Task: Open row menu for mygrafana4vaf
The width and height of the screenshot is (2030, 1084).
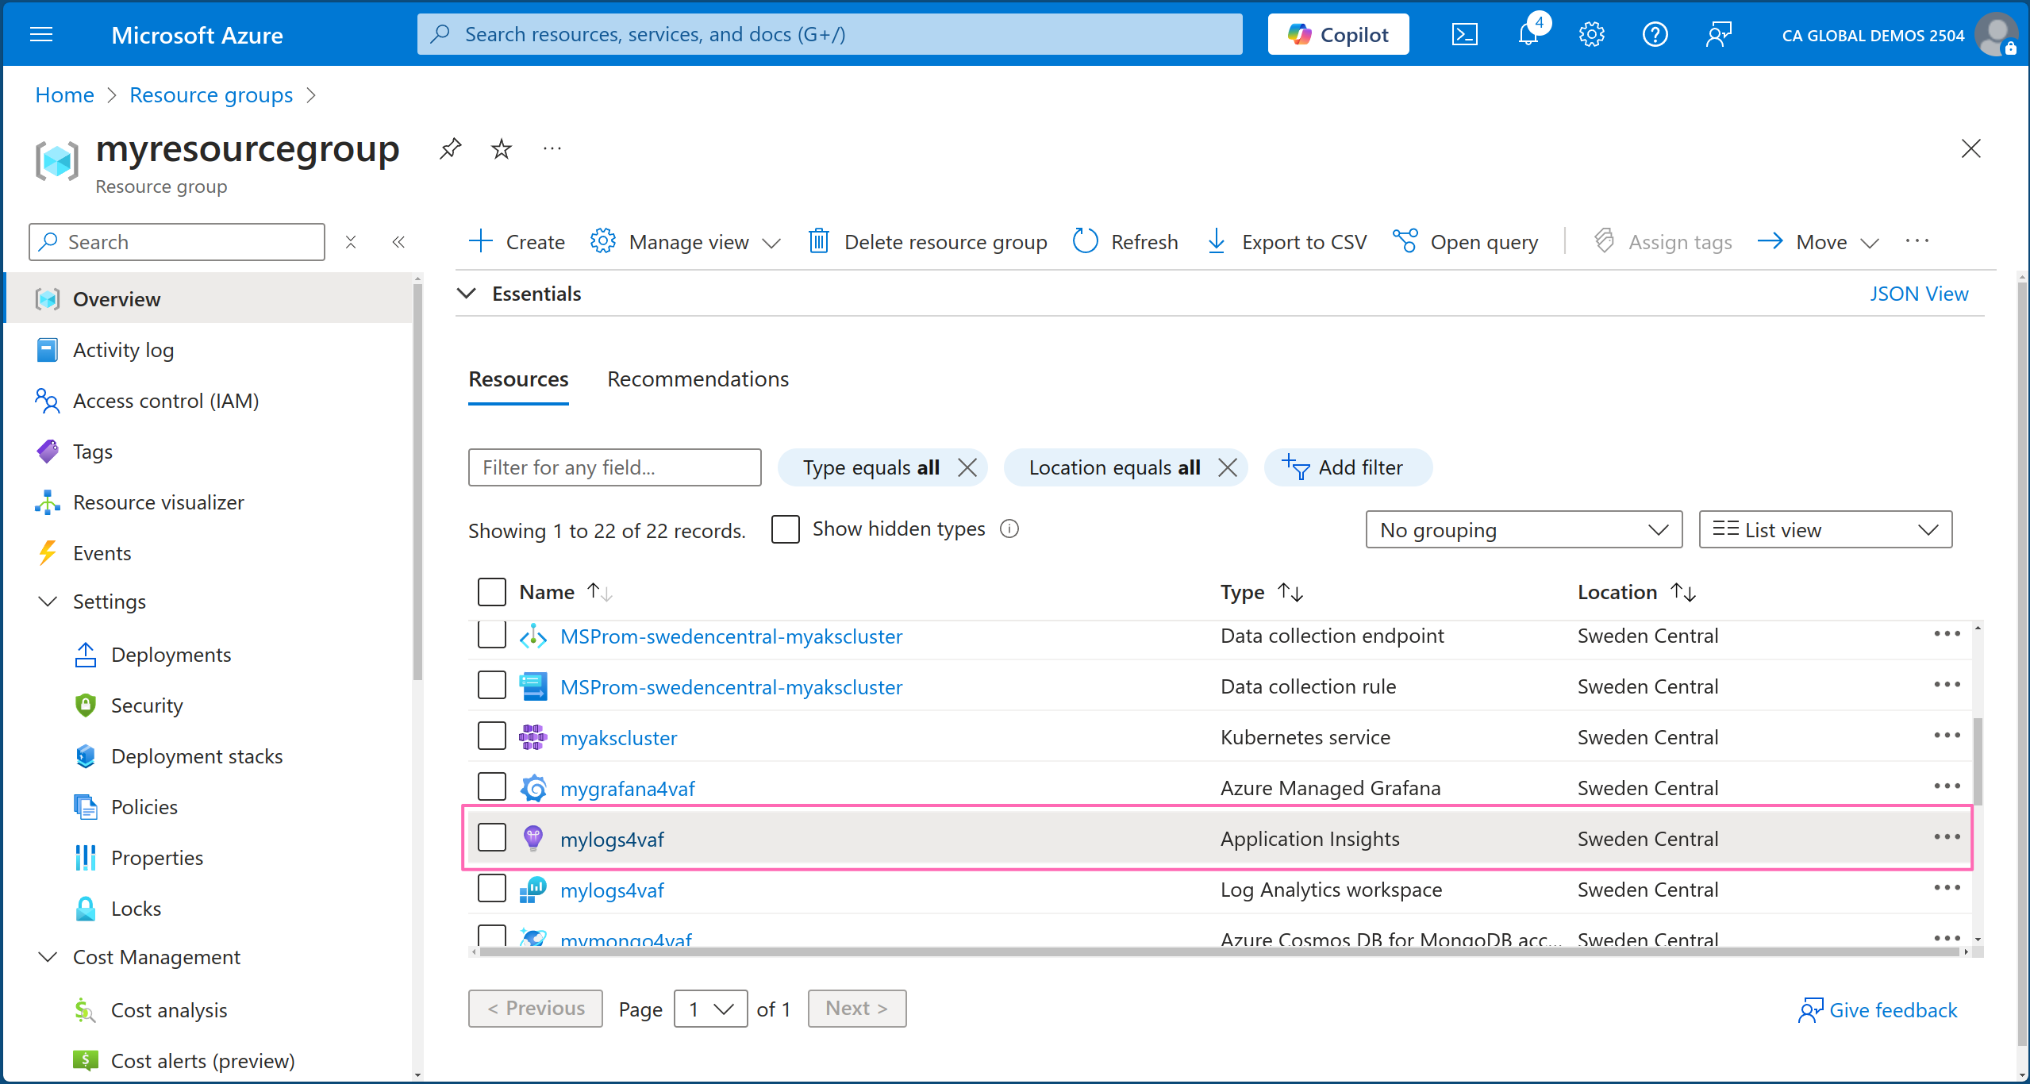Action: (x=1947, y=786)
